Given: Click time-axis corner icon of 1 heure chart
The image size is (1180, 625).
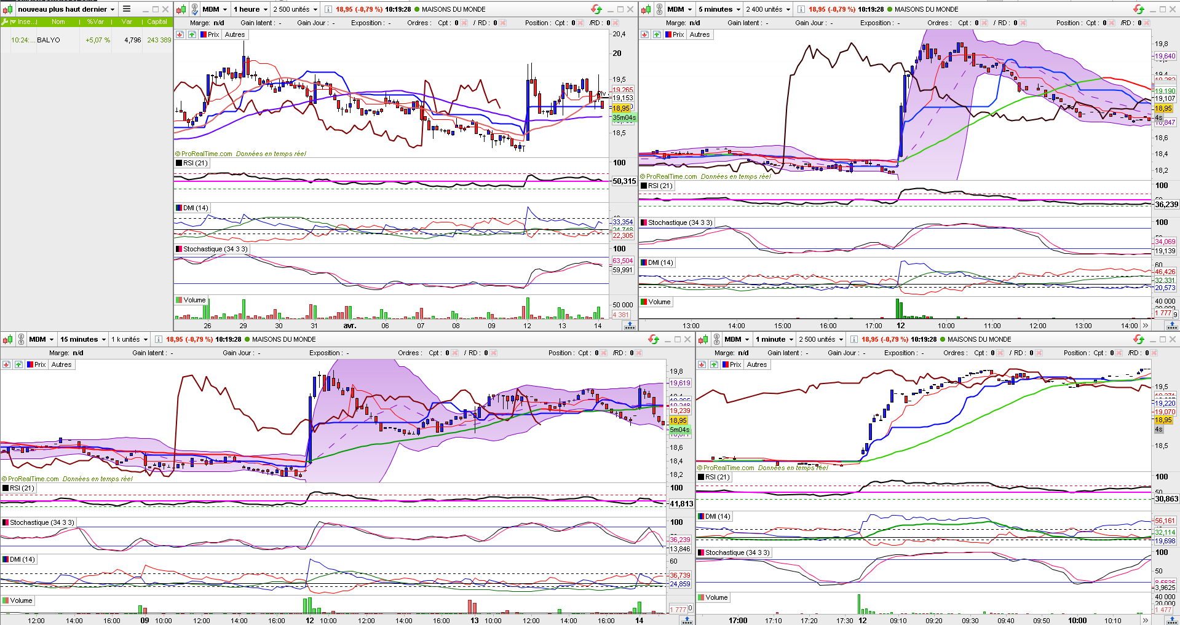Looking at the screenshot, I should click(630, 326).
